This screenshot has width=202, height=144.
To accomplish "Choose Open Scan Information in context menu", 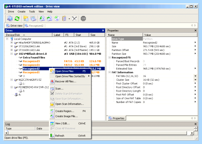I will (70, 104).
